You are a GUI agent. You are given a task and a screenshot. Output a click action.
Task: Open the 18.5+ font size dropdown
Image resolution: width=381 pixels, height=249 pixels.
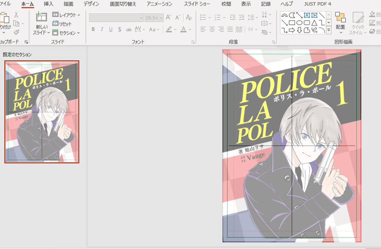point(154,18)
